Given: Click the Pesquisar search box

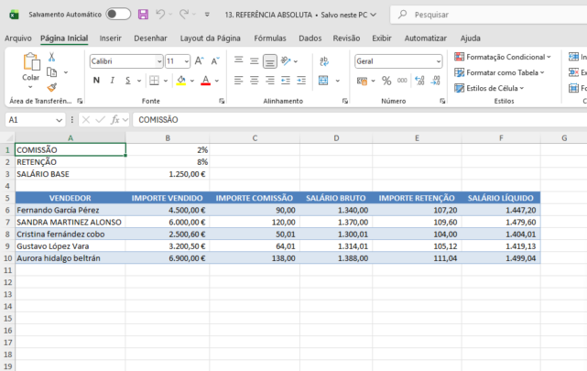Looking at the screenshot, I should click(x=485, y=15).
